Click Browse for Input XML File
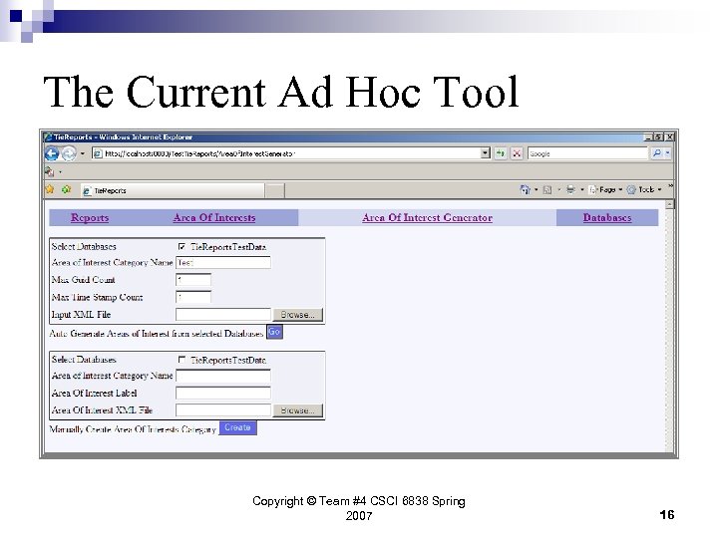The height and width of the screenshot is (538, 718). click(x=297, y=315)
